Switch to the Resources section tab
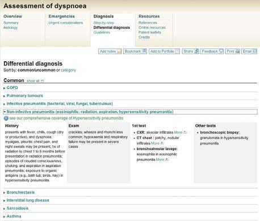This screenshot has height=221, width=260. point(149,16)
